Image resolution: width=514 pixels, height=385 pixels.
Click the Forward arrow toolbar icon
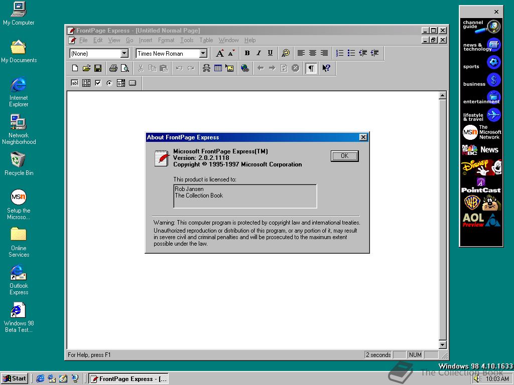click(x=272, y=68)
